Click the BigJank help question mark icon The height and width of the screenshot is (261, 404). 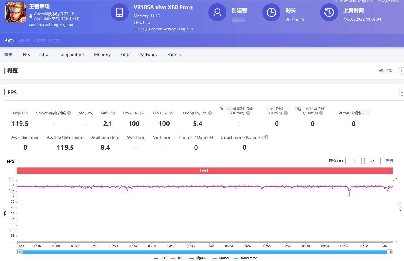point(321,113)
